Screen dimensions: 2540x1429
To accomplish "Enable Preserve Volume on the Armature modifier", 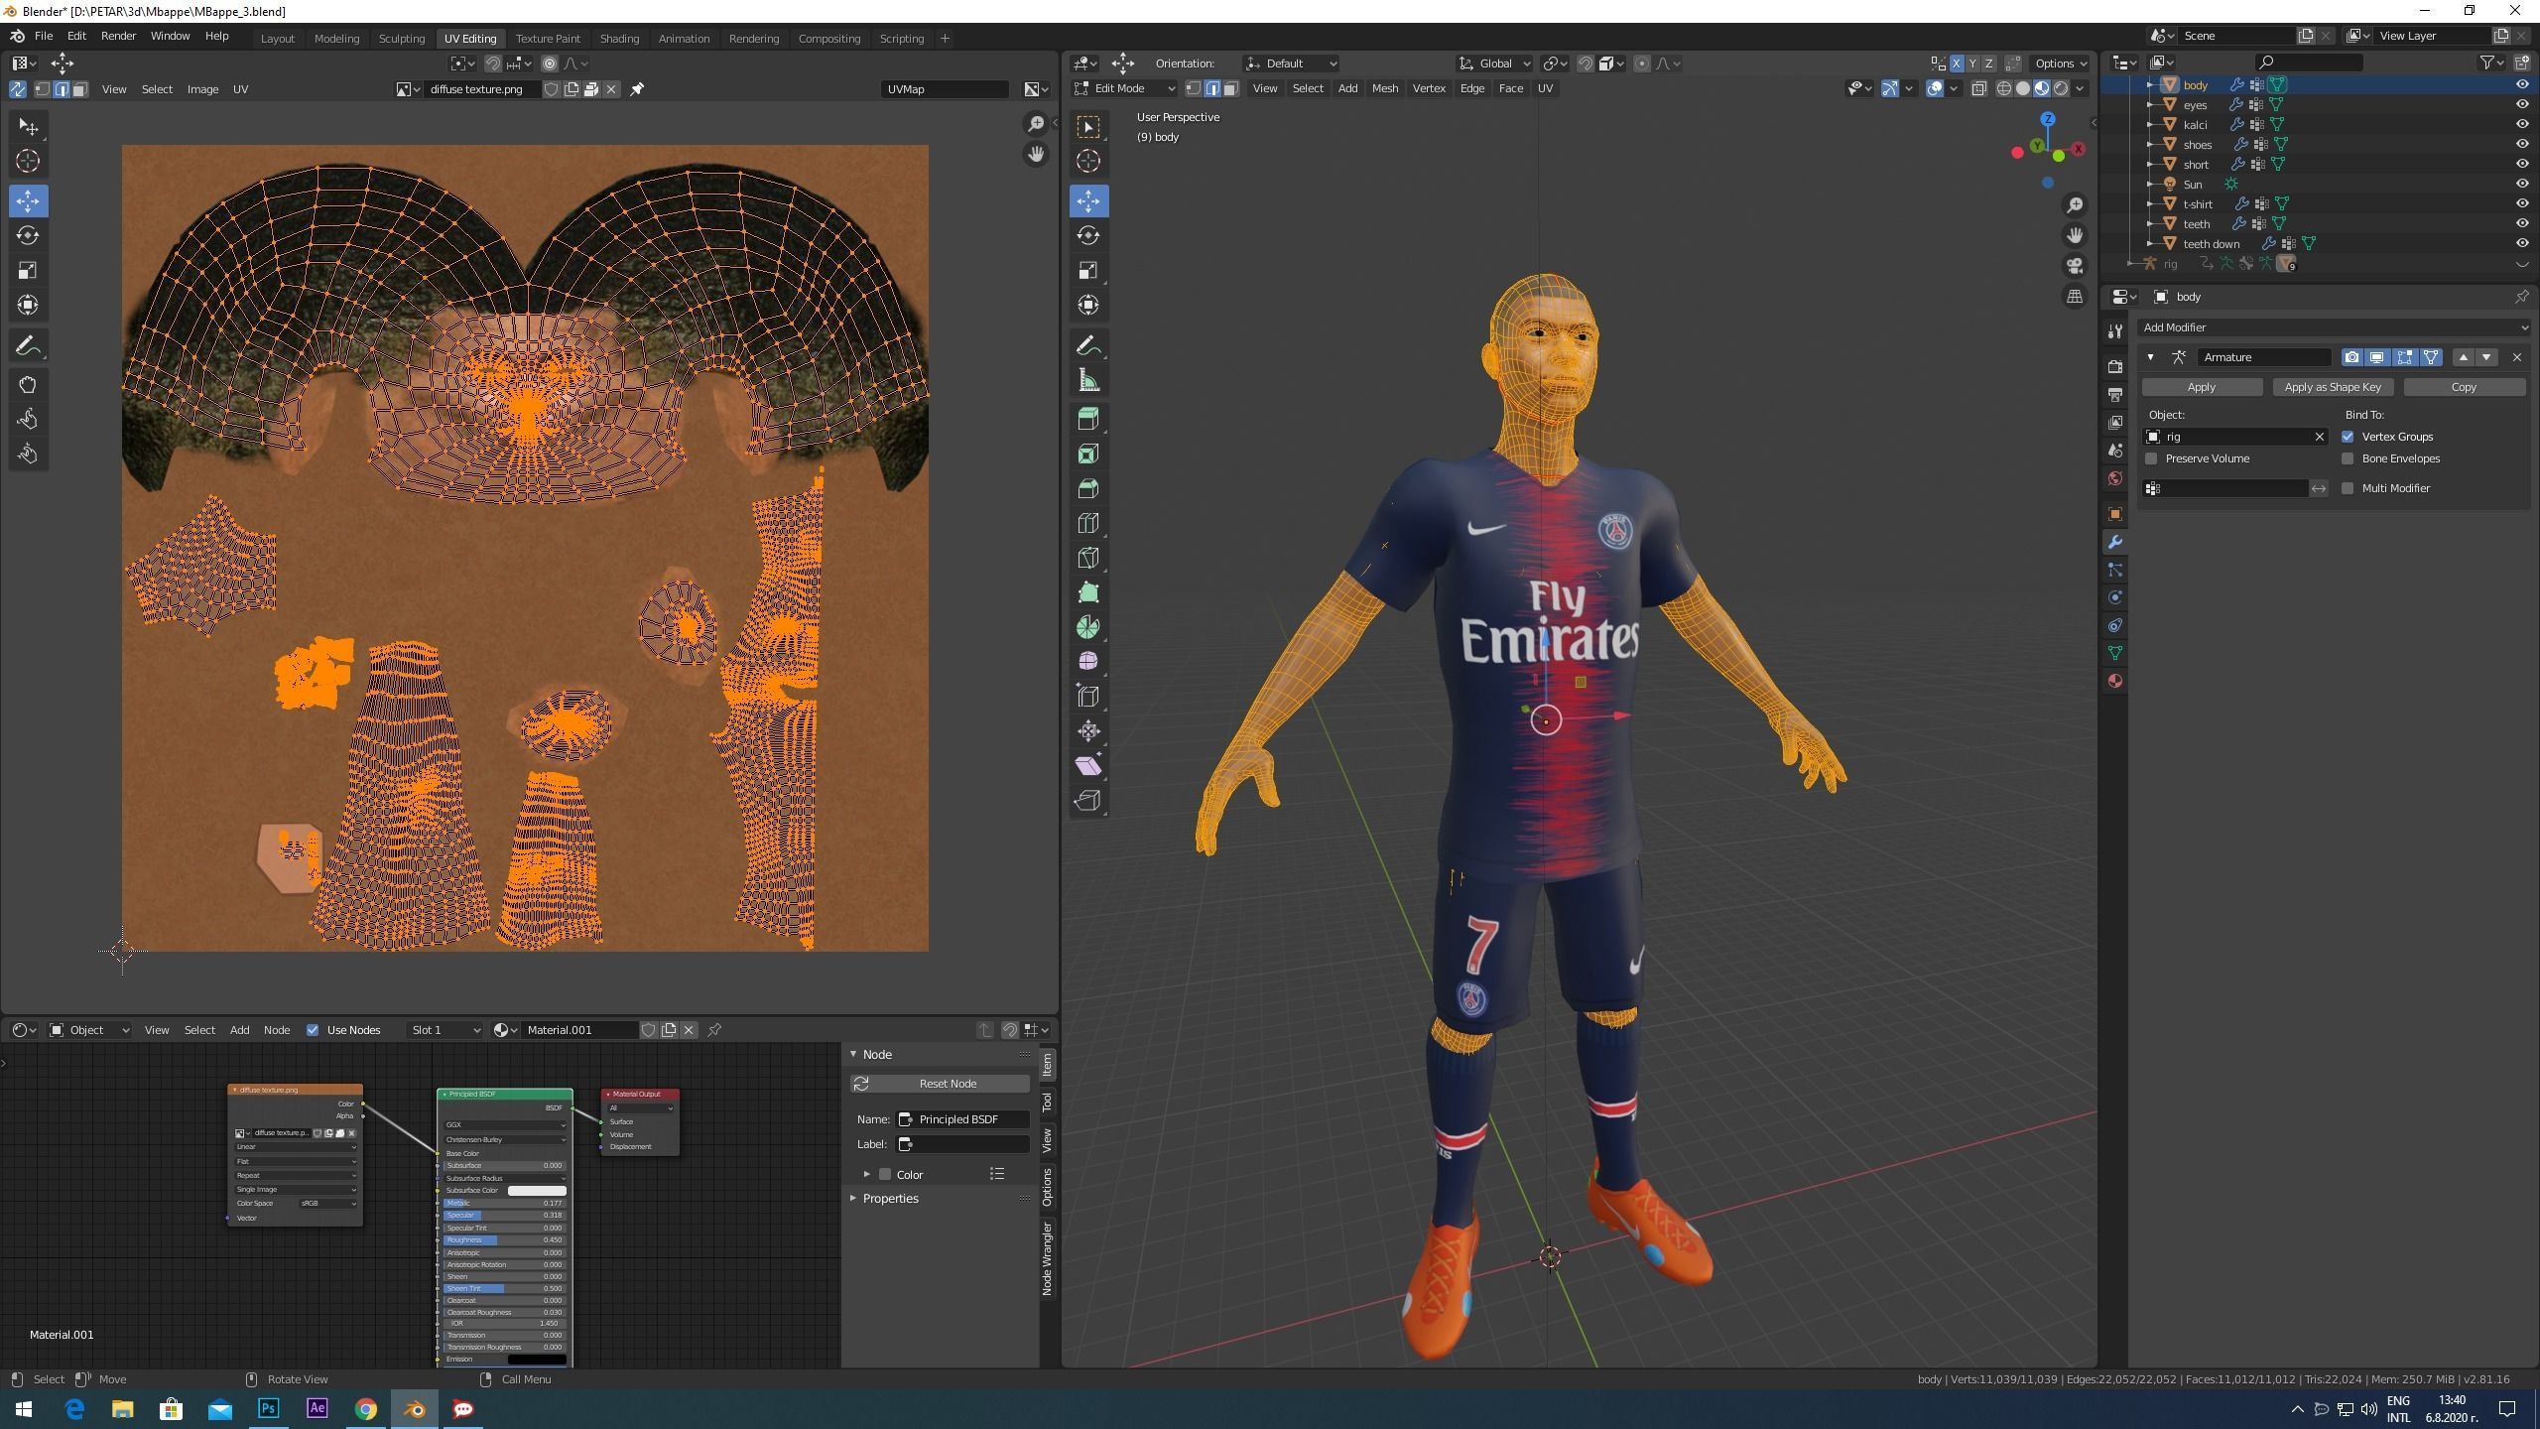I will point(2151,458).
